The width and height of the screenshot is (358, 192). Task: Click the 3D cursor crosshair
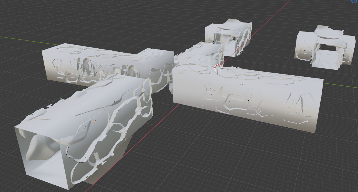218,68
